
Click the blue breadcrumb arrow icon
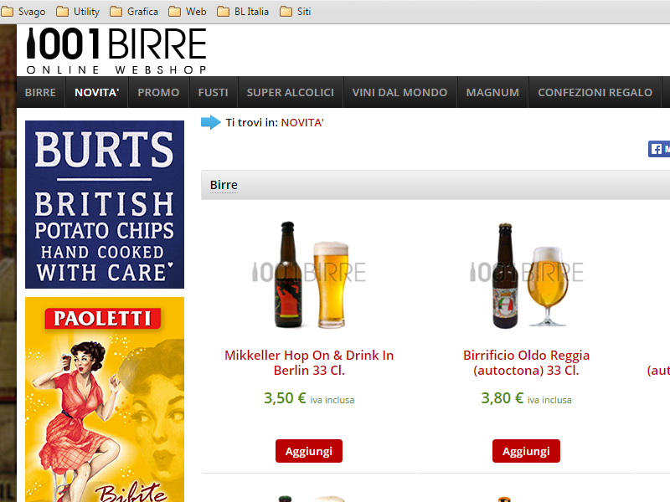211,122
